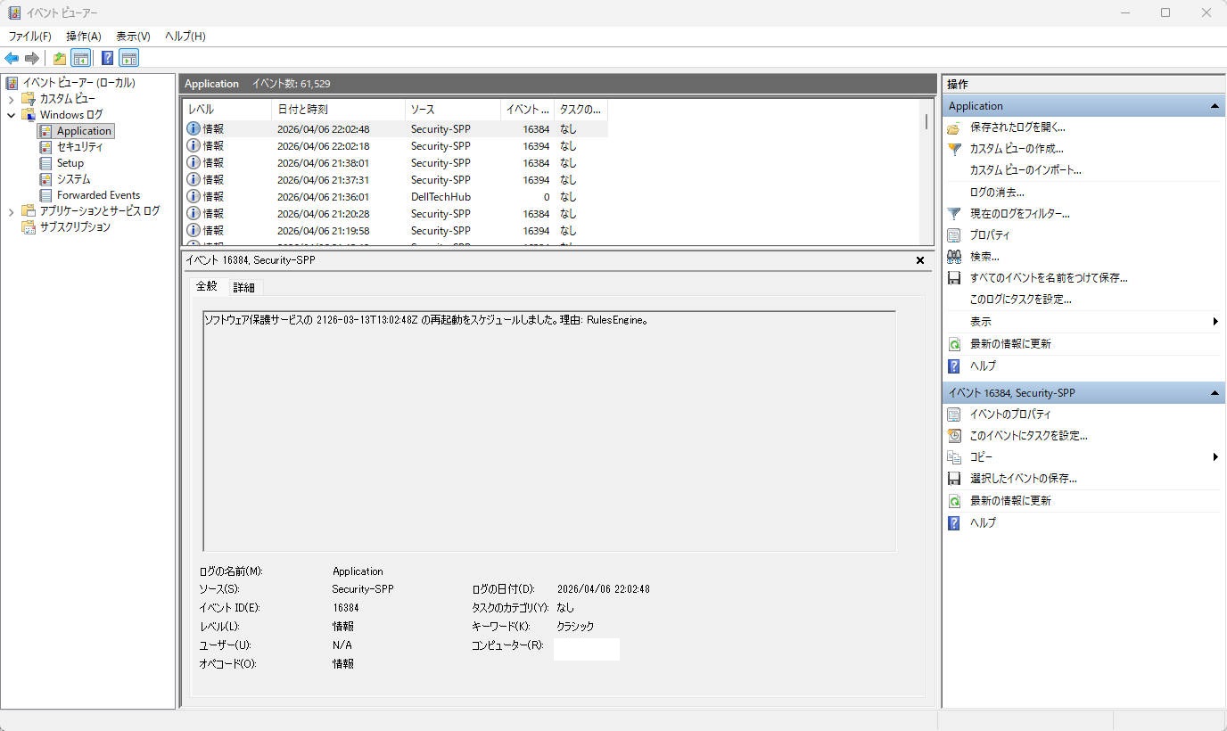Viewport: 1227px width, 731px height.
Task: Click the 最新の情報に更新 icon under Application actions
Action: point(954,344)
